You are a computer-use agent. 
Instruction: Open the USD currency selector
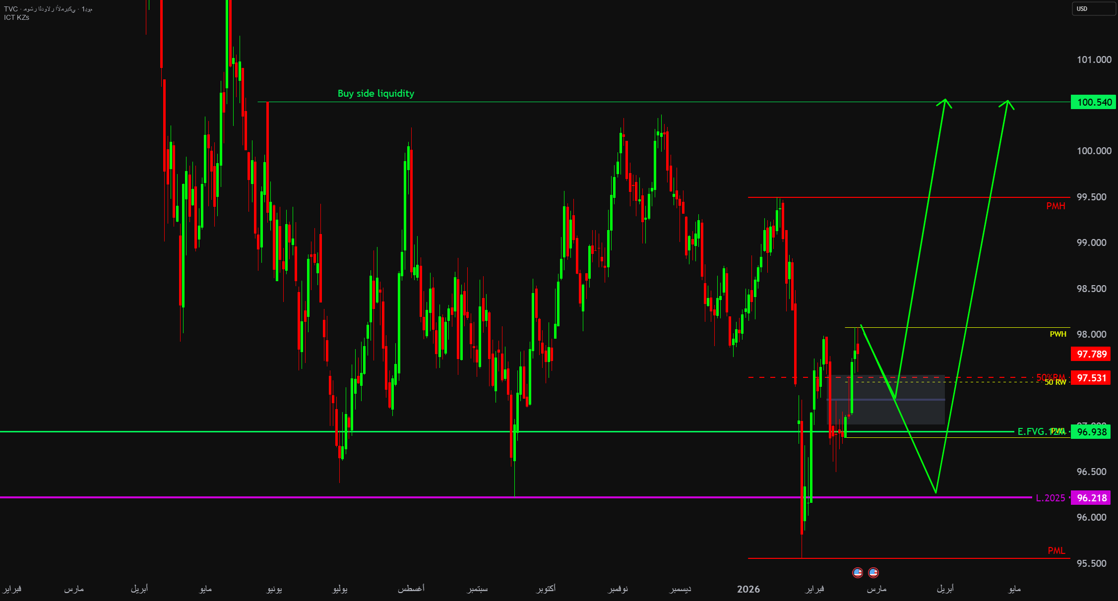(x=1093, y=8)
